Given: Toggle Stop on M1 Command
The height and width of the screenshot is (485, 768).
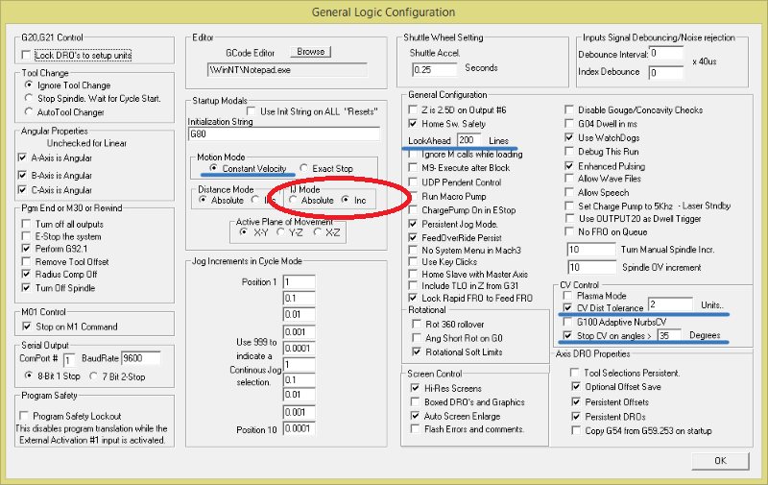Looking at the screenshot, I should click(27, 327).
